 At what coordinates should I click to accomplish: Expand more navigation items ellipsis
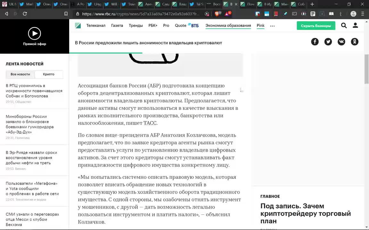point(272,26)
